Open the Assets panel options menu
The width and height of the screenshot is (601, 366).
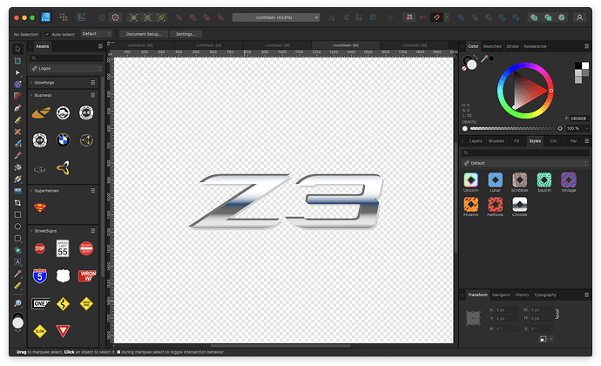pos(100,46)
